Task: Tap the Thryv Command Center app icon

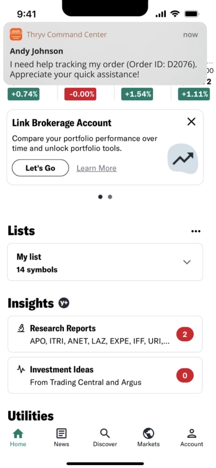Action: click(x=16, y=35)
